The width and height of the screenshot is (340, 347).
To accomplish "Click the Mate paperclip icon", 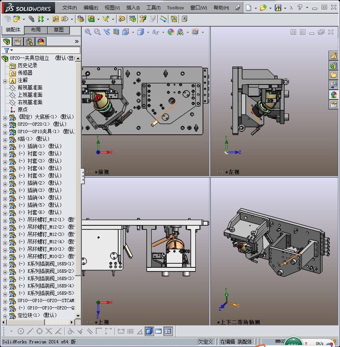I will coord(31,19).
